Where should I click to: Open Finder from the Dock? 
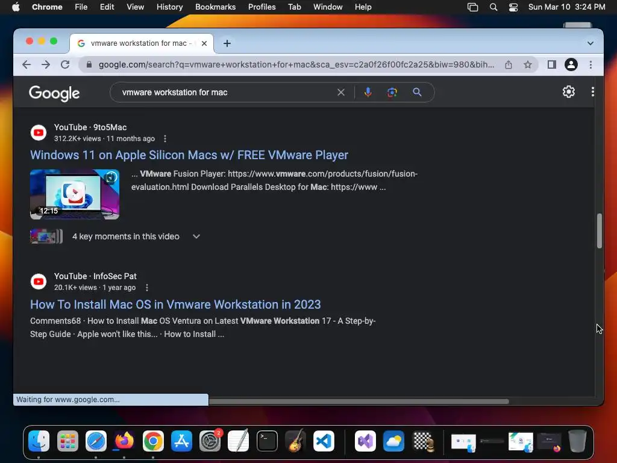[x=39, y=441]
